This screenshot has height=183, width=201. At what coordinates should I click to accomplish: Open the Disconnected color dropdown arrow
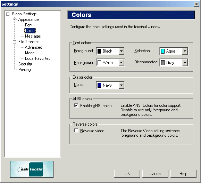click(185, 63)
